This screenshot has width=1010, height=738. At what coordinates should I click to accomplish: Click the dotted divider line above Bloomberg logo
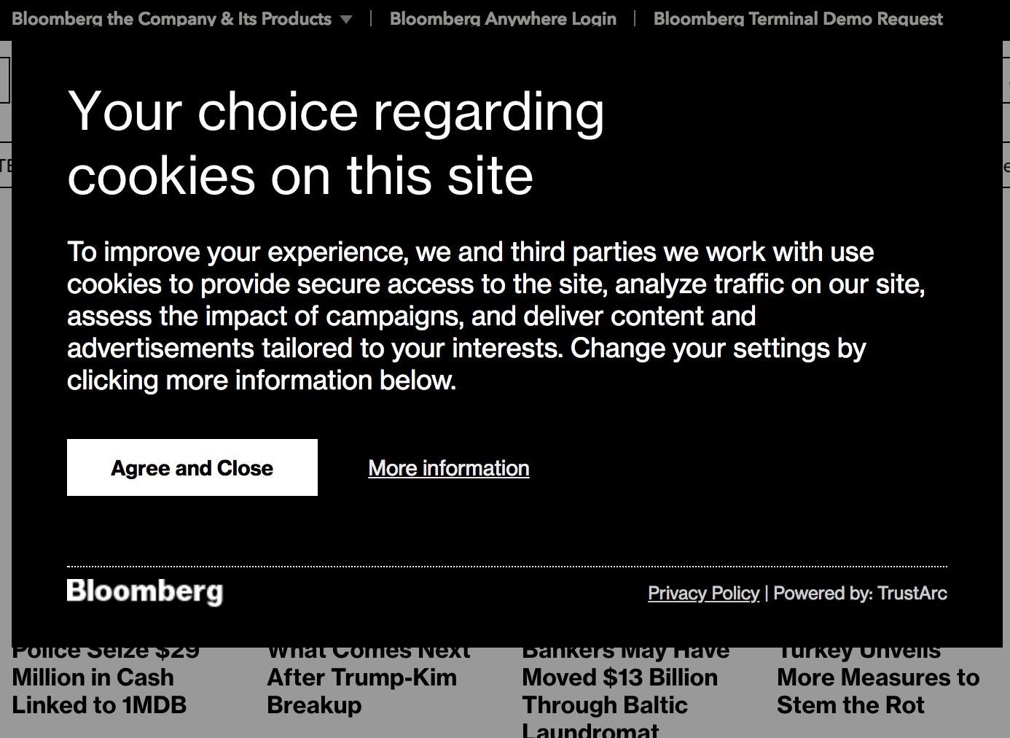[507, 566]
